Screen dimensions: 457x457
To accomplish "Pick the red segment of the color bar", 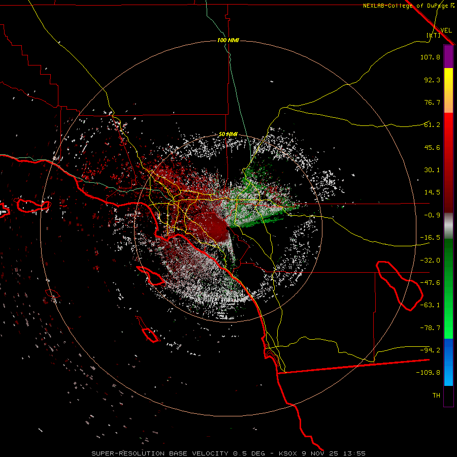I will (448, 162).
